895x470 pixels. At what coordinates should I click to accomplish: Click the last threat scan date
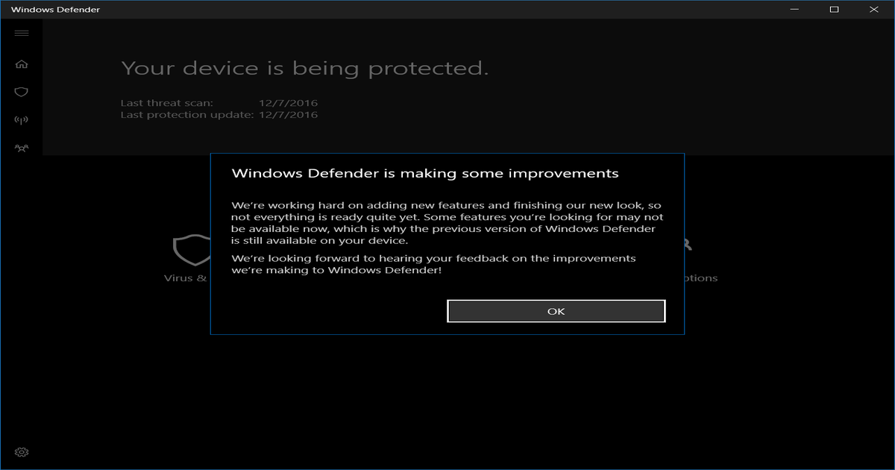289,102
